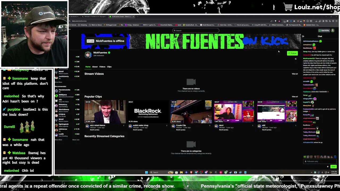
Task: Click the Followers only chat input
Action: point(320,161)
